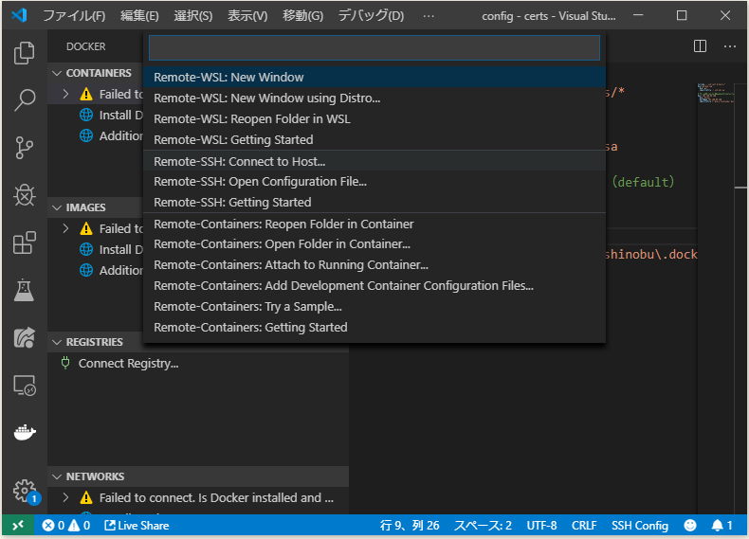Click plug icon next to Connect Registry
This screenshot has width=749, height=539.
coord(65,364)
